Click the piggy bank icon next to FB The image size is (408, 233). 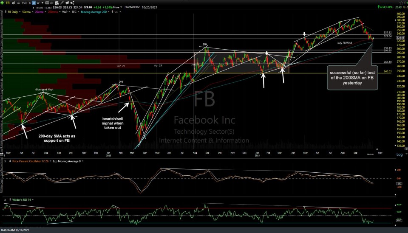tap(13, 3)
